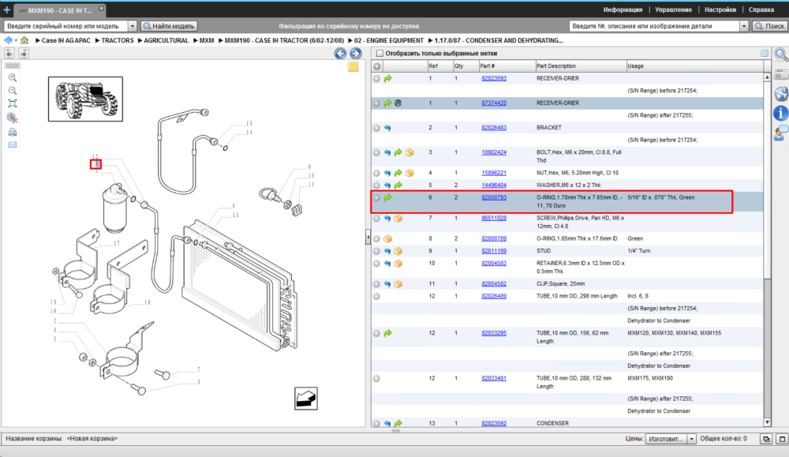Open the globe icon on right sidebar
The image size is (789, 457).
(781, 94)
